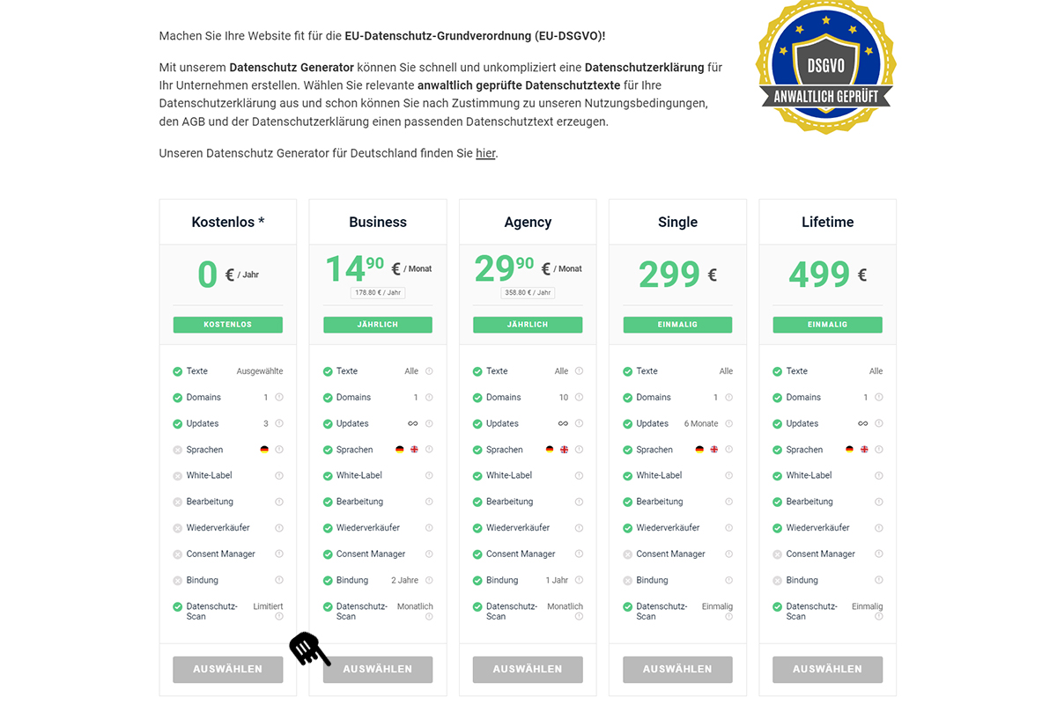
Task: Click grey cross beside Consent Manager in Lifetime plan
Action: click(777, 554)
